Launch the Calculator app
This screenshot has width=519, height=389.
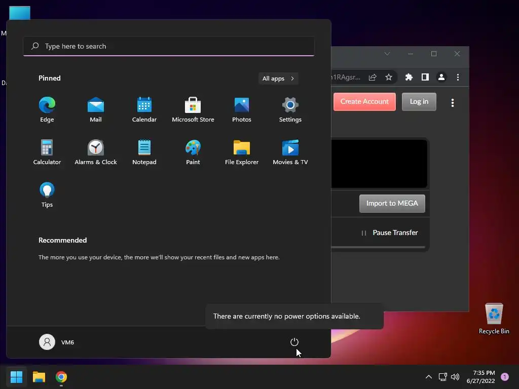47,152
